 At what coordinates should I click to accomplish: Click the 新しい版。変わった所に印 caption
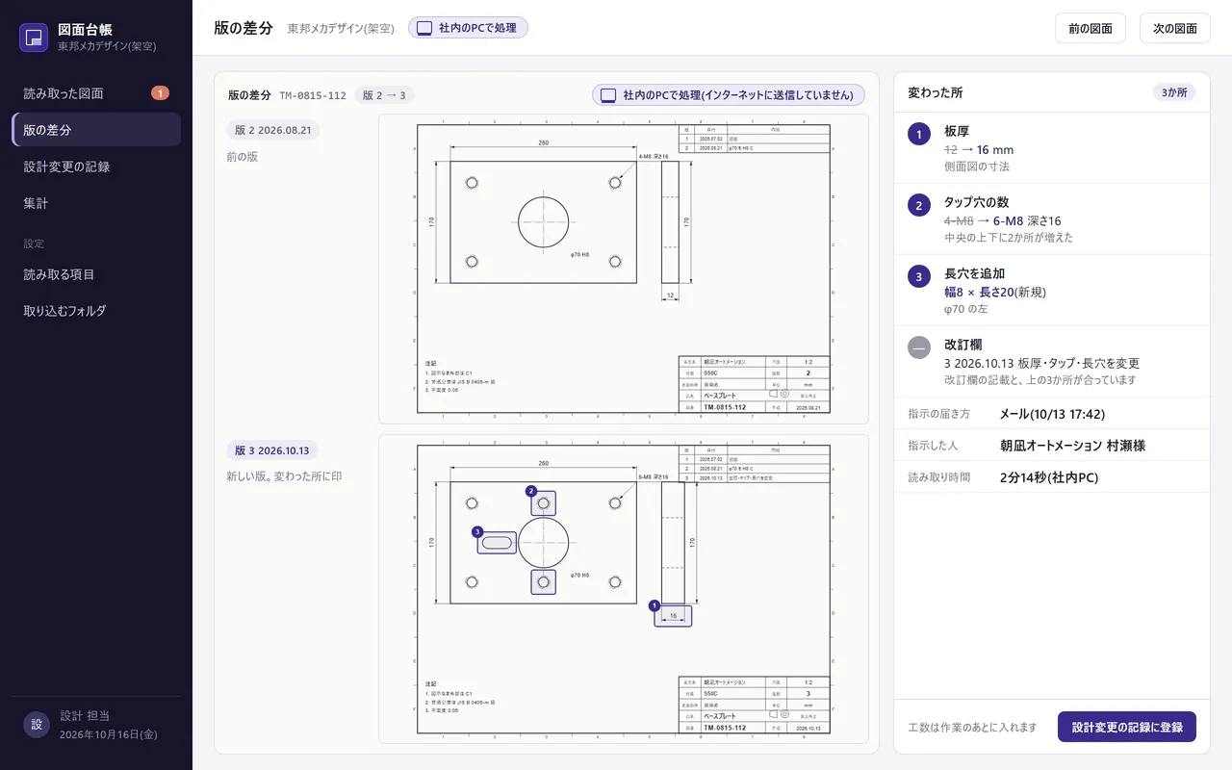[284, 475]
